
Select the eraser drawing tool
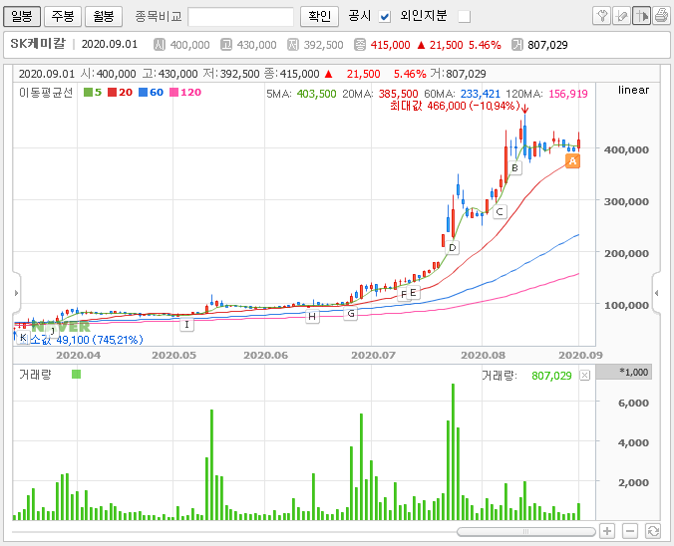(x=621, y=16)
